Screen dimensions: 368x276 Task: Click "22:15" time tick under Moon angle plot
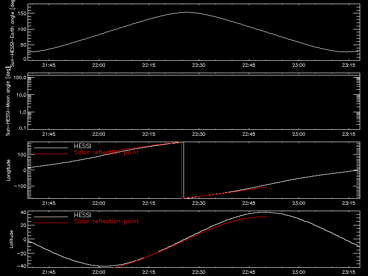click(149, 134)
